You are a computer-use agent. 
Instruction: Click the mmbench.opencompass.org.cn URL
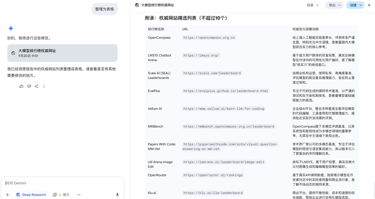228,126
